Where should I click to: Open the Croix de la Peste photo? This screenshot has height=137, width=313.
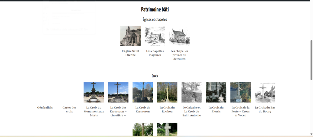[240, 92]
